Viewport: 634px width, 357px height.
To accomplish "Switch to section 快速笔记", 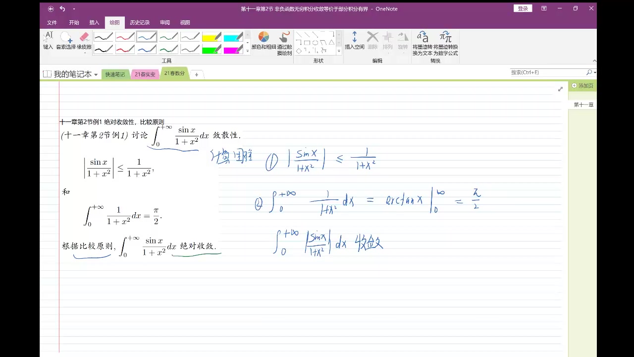I will 115,74.
